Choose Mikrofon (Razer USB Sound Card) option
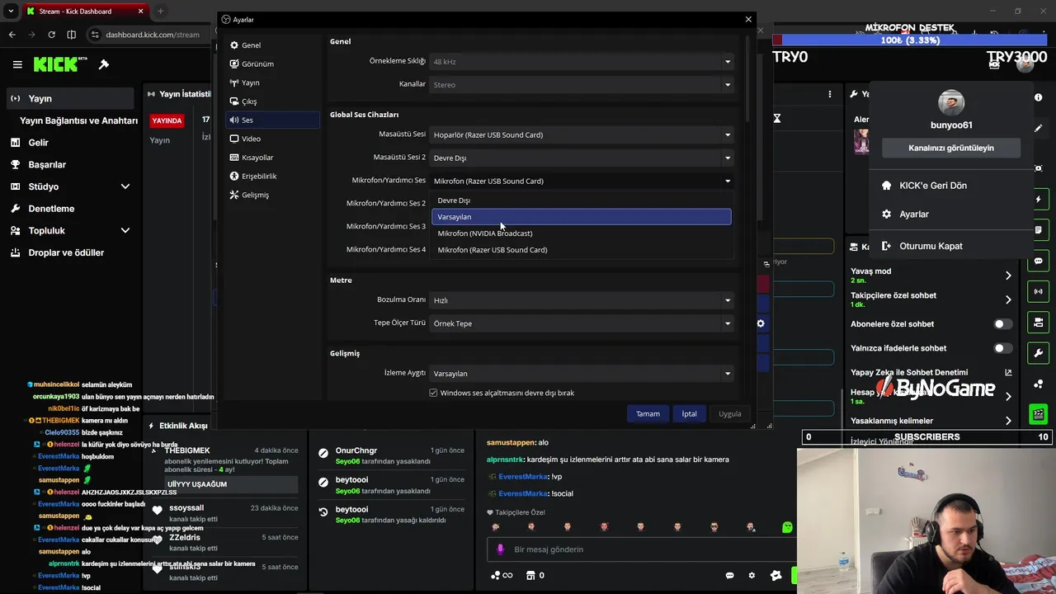 [582, 250]
